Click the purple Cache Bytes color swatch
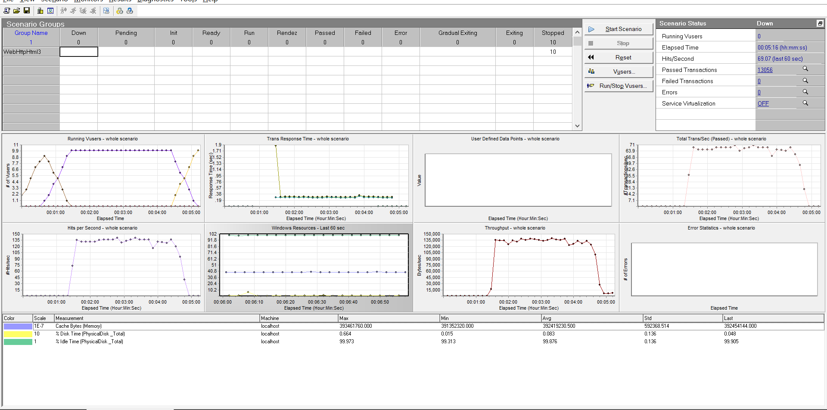 pyautogui.click(x=18, y=326)
